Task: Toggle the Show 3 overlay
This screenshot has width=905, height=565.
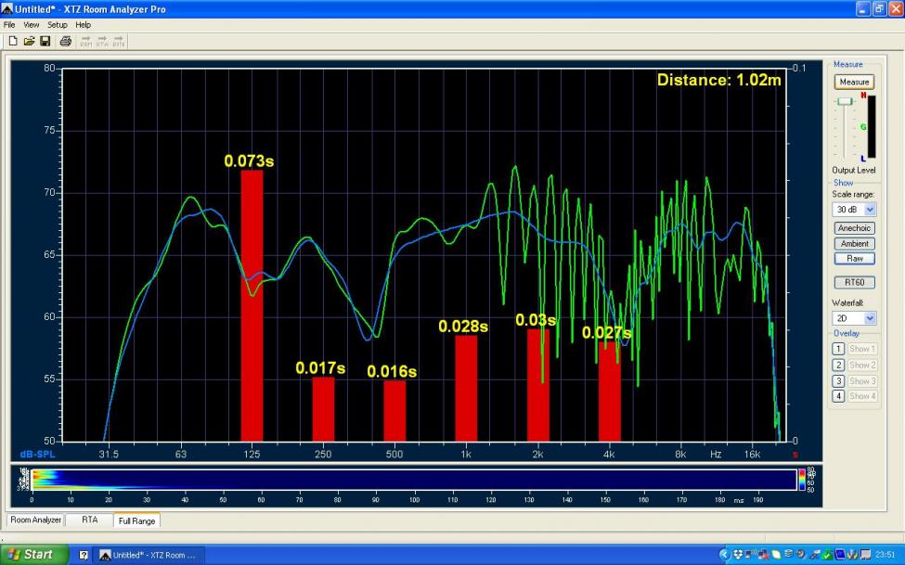Action: tap(862, 381)
